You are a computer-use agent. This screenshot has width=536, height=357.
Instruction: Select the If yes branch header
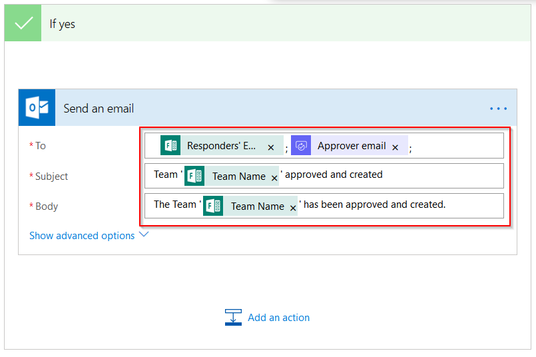[268, 23]
